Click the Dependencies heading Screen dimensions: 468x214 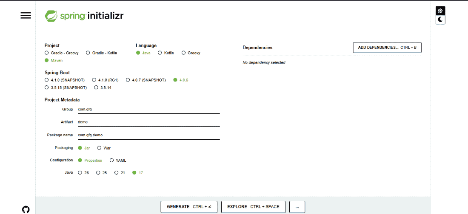[257, 48]
